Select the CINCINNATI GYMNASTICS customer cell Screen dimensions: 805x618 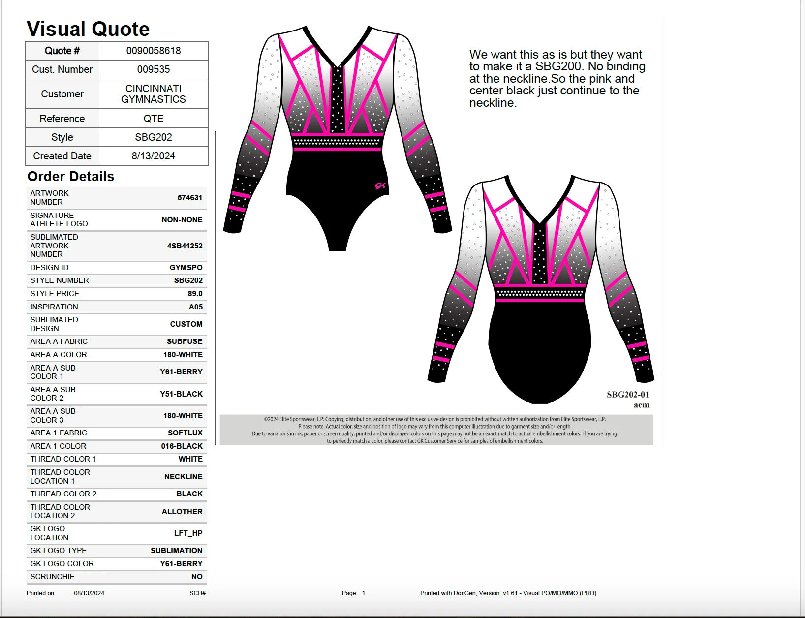154,93
